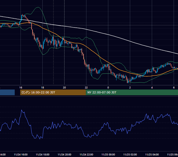
Task: Click the 16 hour label on upper axis
Action: click(x=21, y=88)
